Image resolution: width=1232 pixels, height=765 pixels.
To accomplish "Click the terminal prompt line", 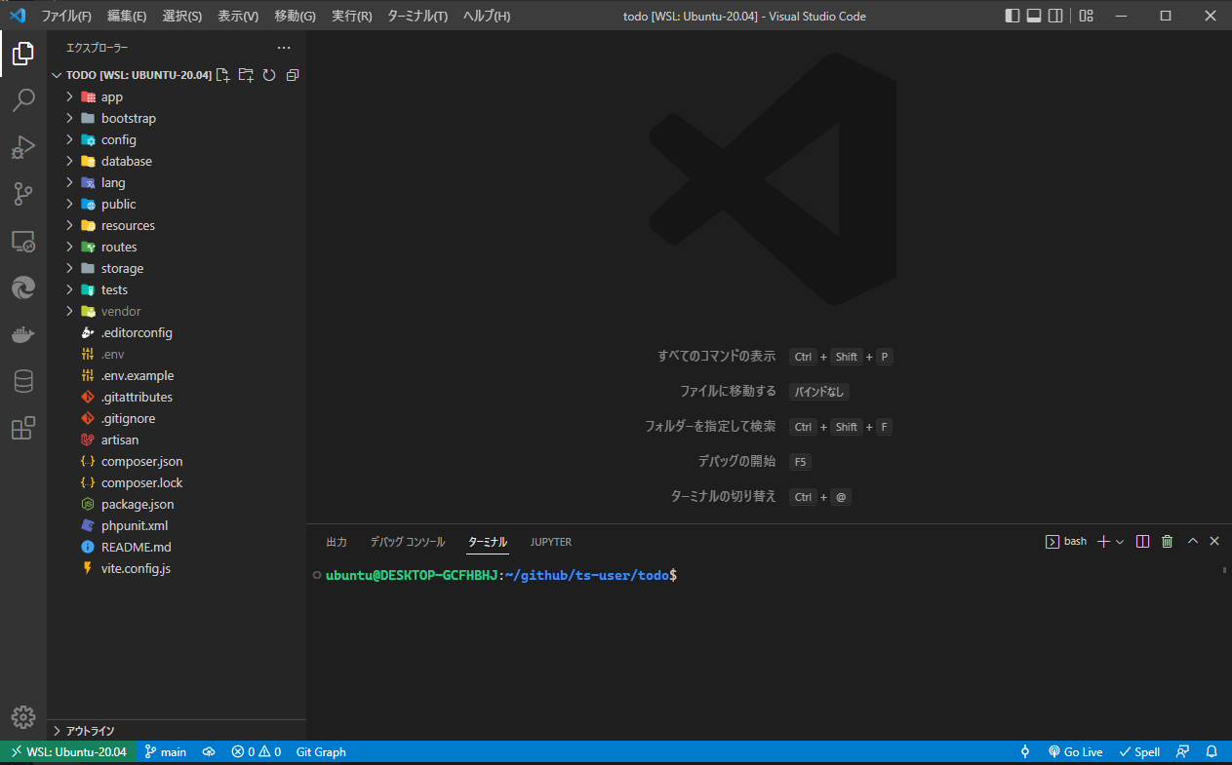I will click(x=501, y=576).
